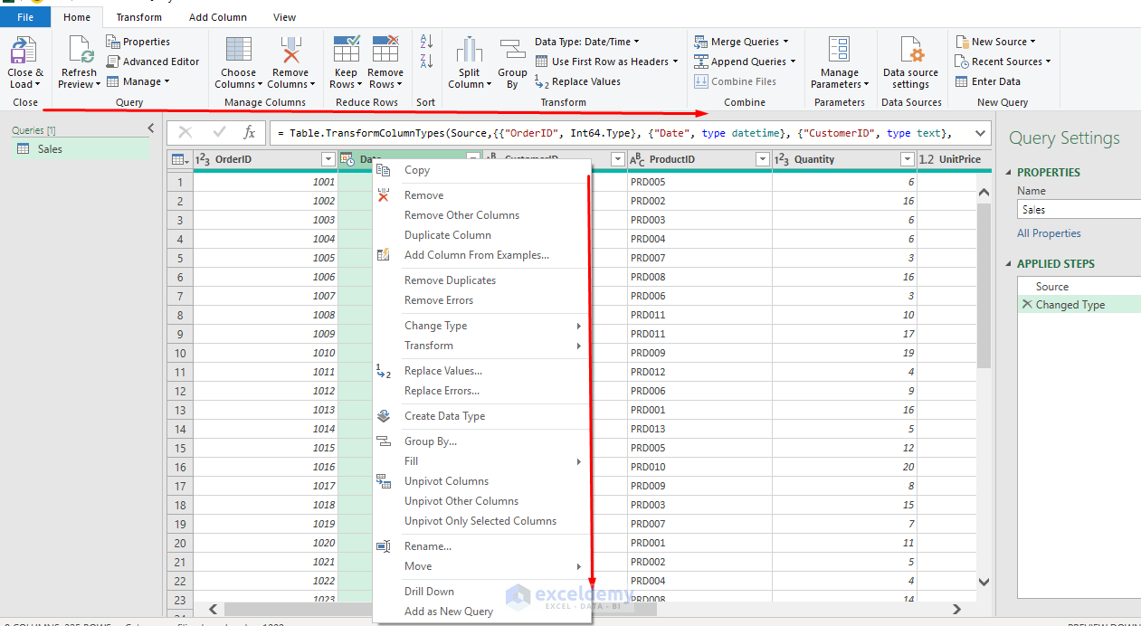Click the query Name input field
This screenshot has width=1141, height=626.
point(1079,209)
